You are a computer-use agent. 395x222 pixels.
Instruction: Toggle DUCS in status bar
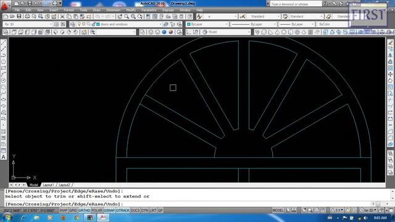(135, 210)
